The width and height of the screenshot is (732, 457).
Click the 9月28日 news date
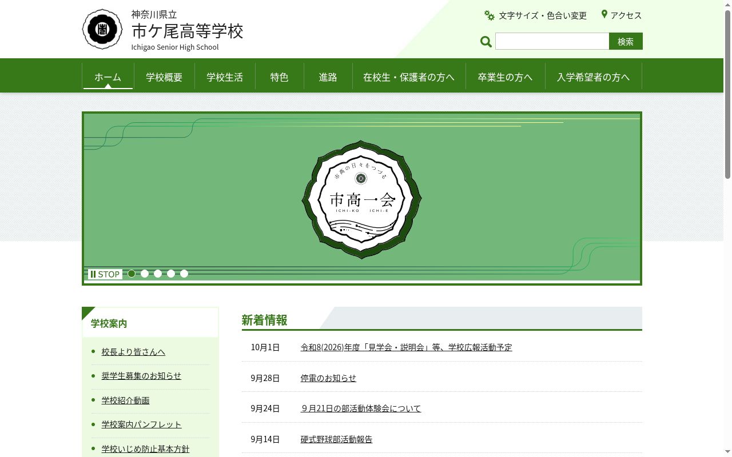(265, 378)
